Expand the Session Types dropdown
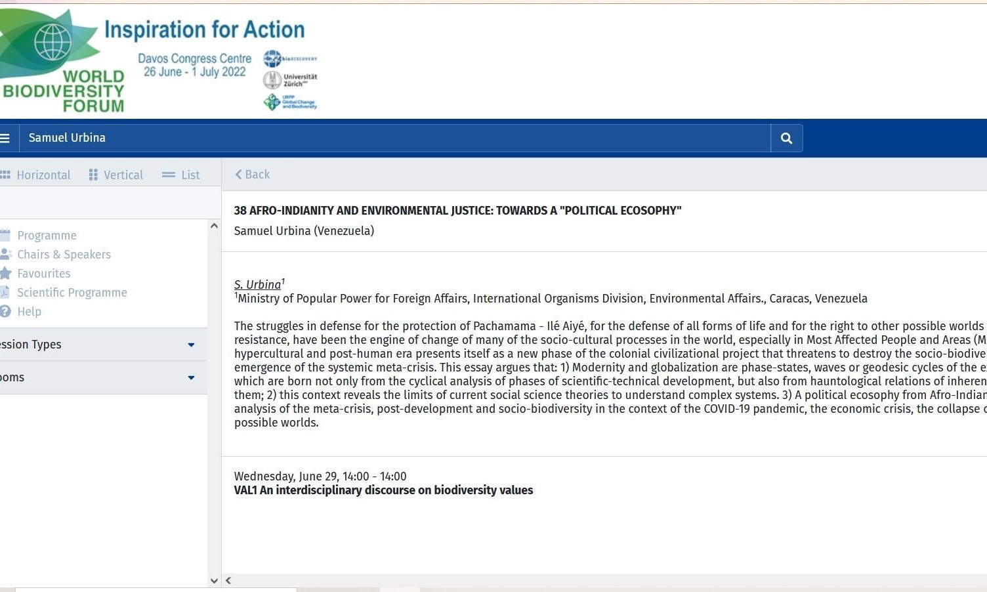The width and height of the screenshot is (987, 592). coord(103,345)
